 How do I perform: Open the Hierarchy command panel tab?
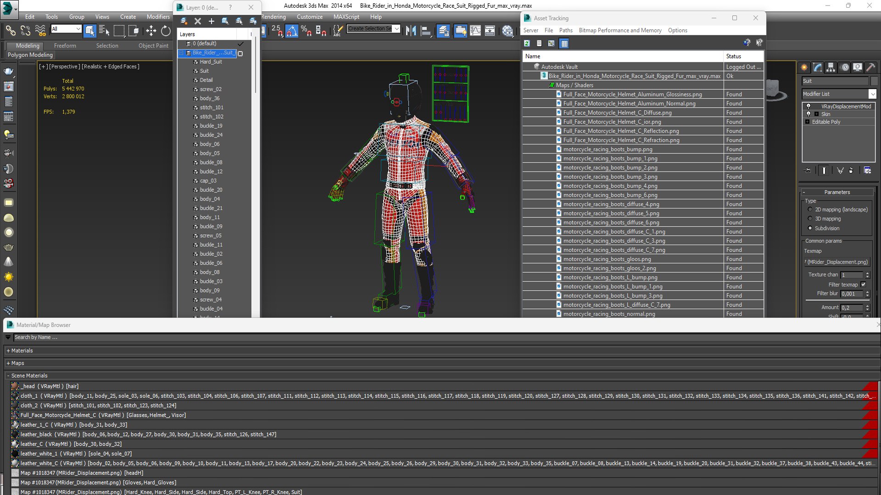831,67
